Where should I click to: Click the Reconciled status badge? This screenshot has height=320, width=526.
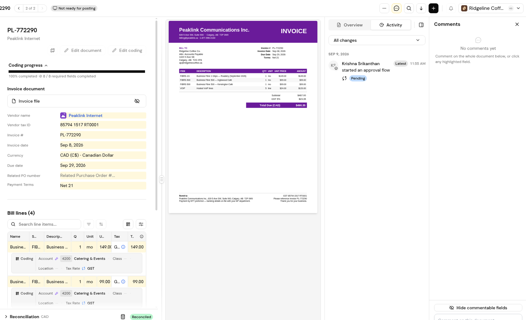tap(141, 317)
